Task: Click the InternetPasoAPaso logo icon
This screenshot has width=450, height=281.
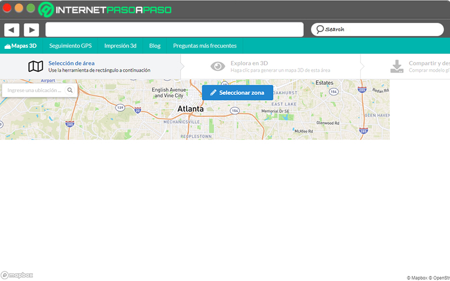Action: (46, 10)
